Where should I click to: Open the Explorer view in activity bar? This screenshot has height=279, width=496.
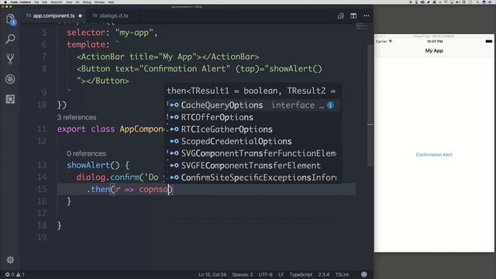click(x=10, y=19)
